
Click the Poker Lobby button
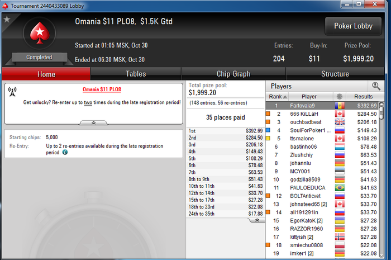[353, 26]
